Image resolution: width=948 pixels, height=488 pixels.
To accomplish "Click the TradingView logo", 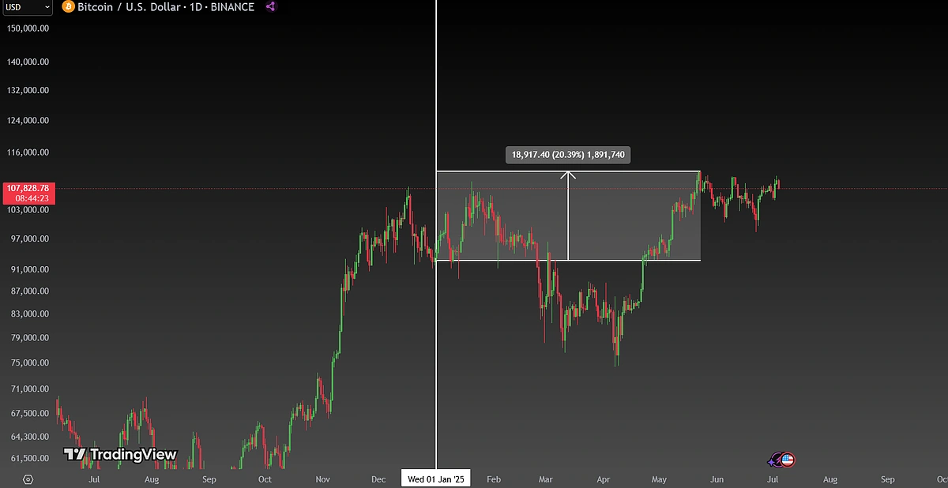I will pos(120,455).
